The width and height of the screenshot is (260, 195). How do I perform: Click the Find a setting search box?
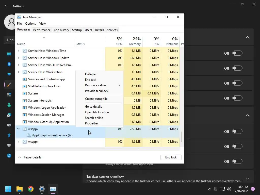tap(10, 40)
